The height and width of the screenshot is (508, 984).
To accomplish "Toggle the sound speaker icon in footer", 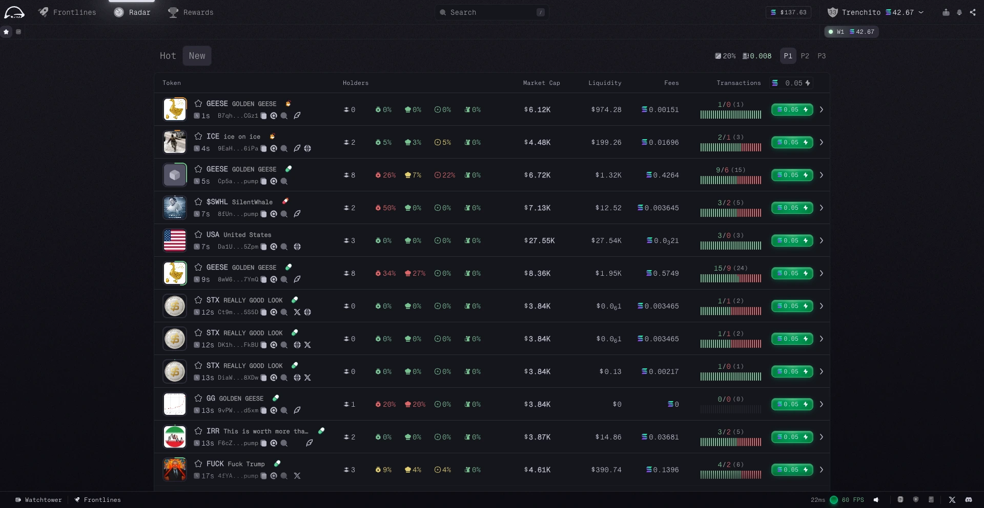I will pos(876,500).
